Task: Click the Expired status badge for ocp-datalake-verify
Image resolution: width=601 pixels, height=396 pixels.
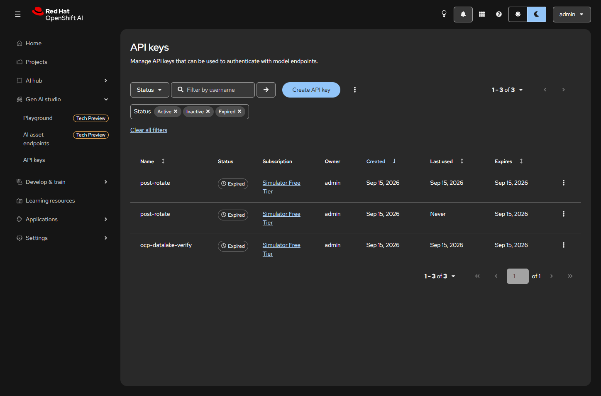Action: [x=233, y=246]
